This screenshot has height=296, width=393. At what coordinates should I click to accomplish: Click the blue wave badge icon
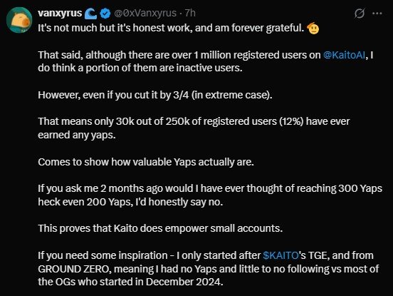[90, 14]
